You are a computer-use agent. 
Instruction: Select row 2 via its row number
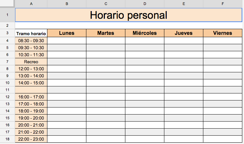pos(7,25)
